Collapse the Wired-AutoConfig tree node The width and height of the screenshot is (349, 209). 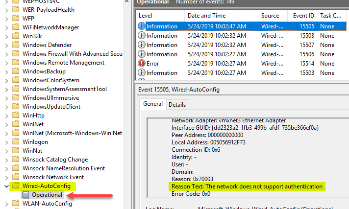[6, 186]
